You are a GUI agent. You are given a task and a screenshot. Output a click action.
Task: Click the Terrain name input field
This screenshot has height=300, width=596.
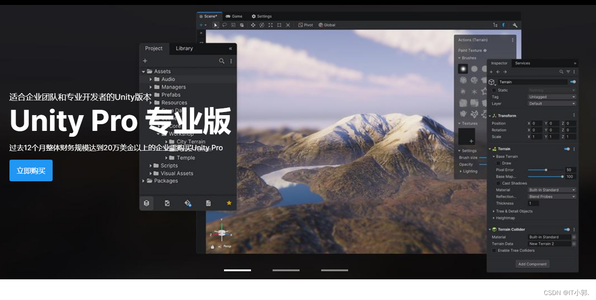point(533,82)
